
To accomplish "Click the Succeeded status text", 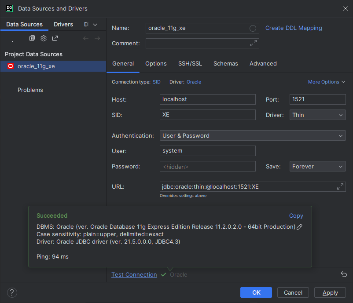I will 52,216.
